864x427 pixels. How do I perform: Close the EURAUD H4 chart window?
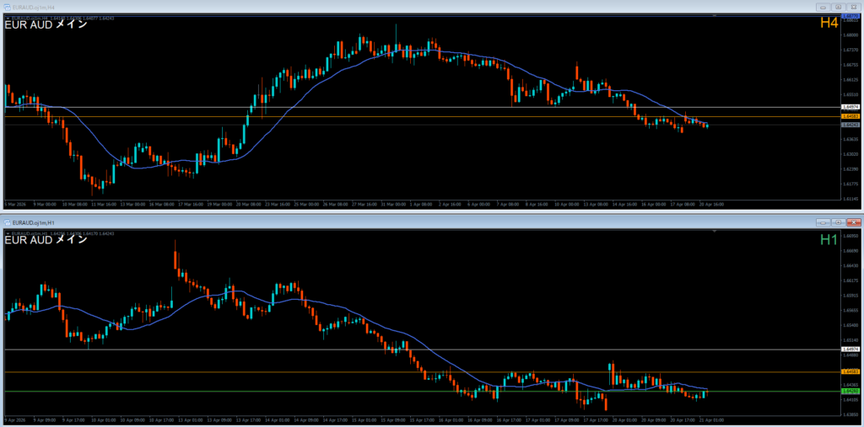click(x=854, y=7)
